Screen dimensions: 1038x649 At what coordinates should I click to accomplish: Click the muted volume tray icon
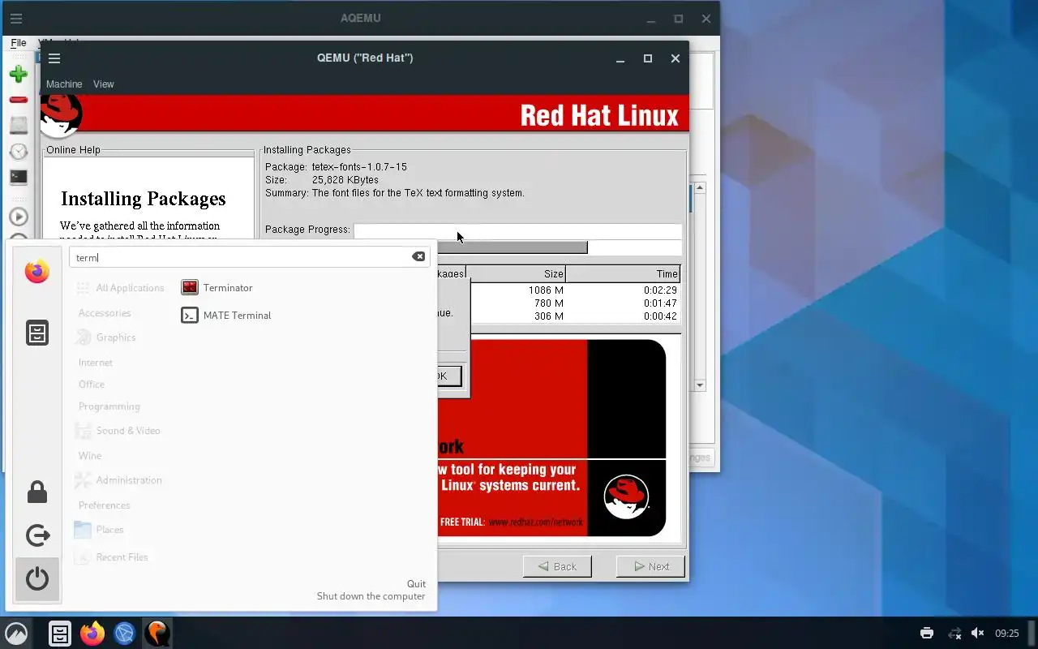click(977, 634)
